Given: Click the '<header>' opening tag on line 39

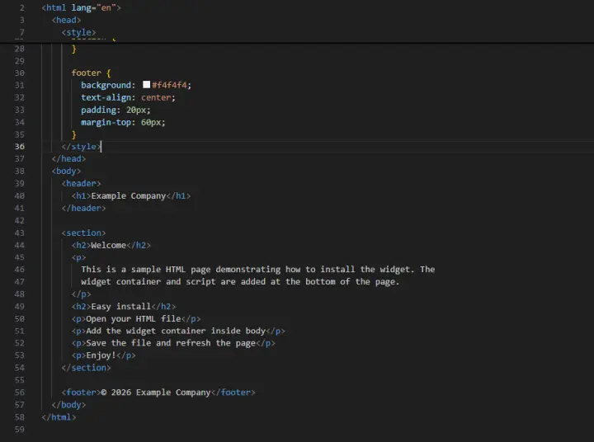Looking at the screenshot, I should tap(81, 183).
